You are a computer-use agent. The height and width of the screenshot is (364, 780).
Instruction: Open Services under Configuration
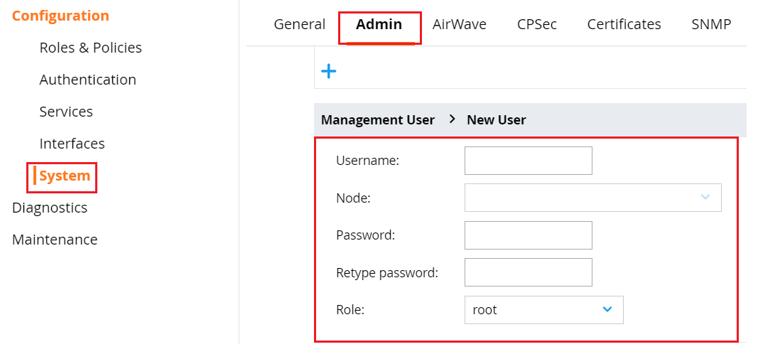(66, 112)
